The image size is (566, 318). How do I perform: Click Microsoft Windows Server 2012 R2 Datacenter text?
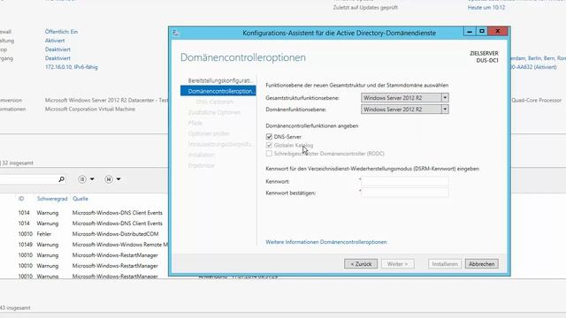tap(107, 100)
